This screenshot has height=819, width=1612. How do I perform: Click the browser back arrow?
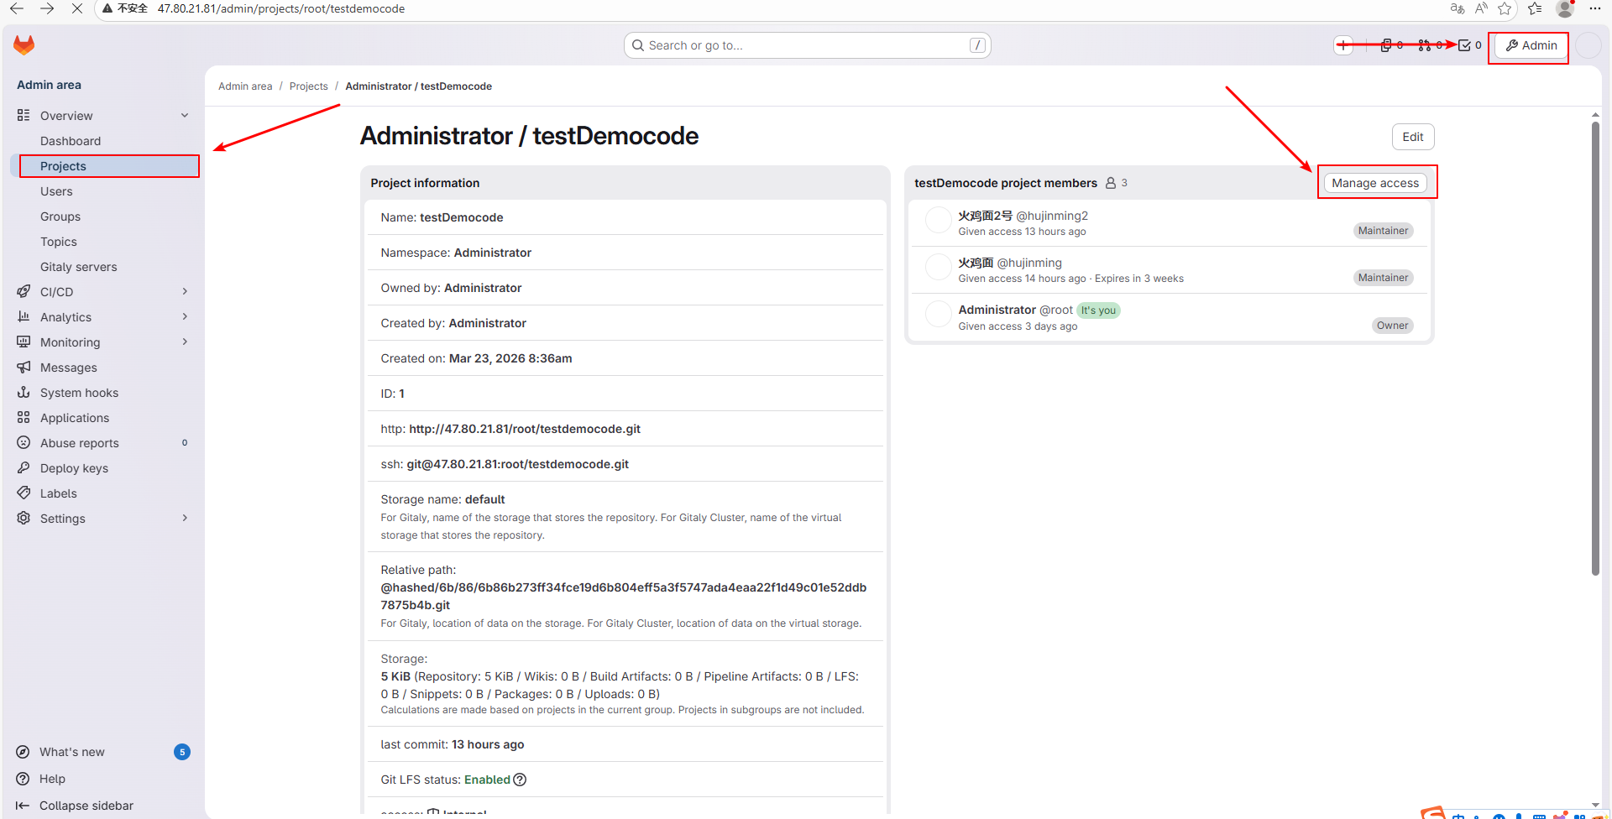point(17,8)
